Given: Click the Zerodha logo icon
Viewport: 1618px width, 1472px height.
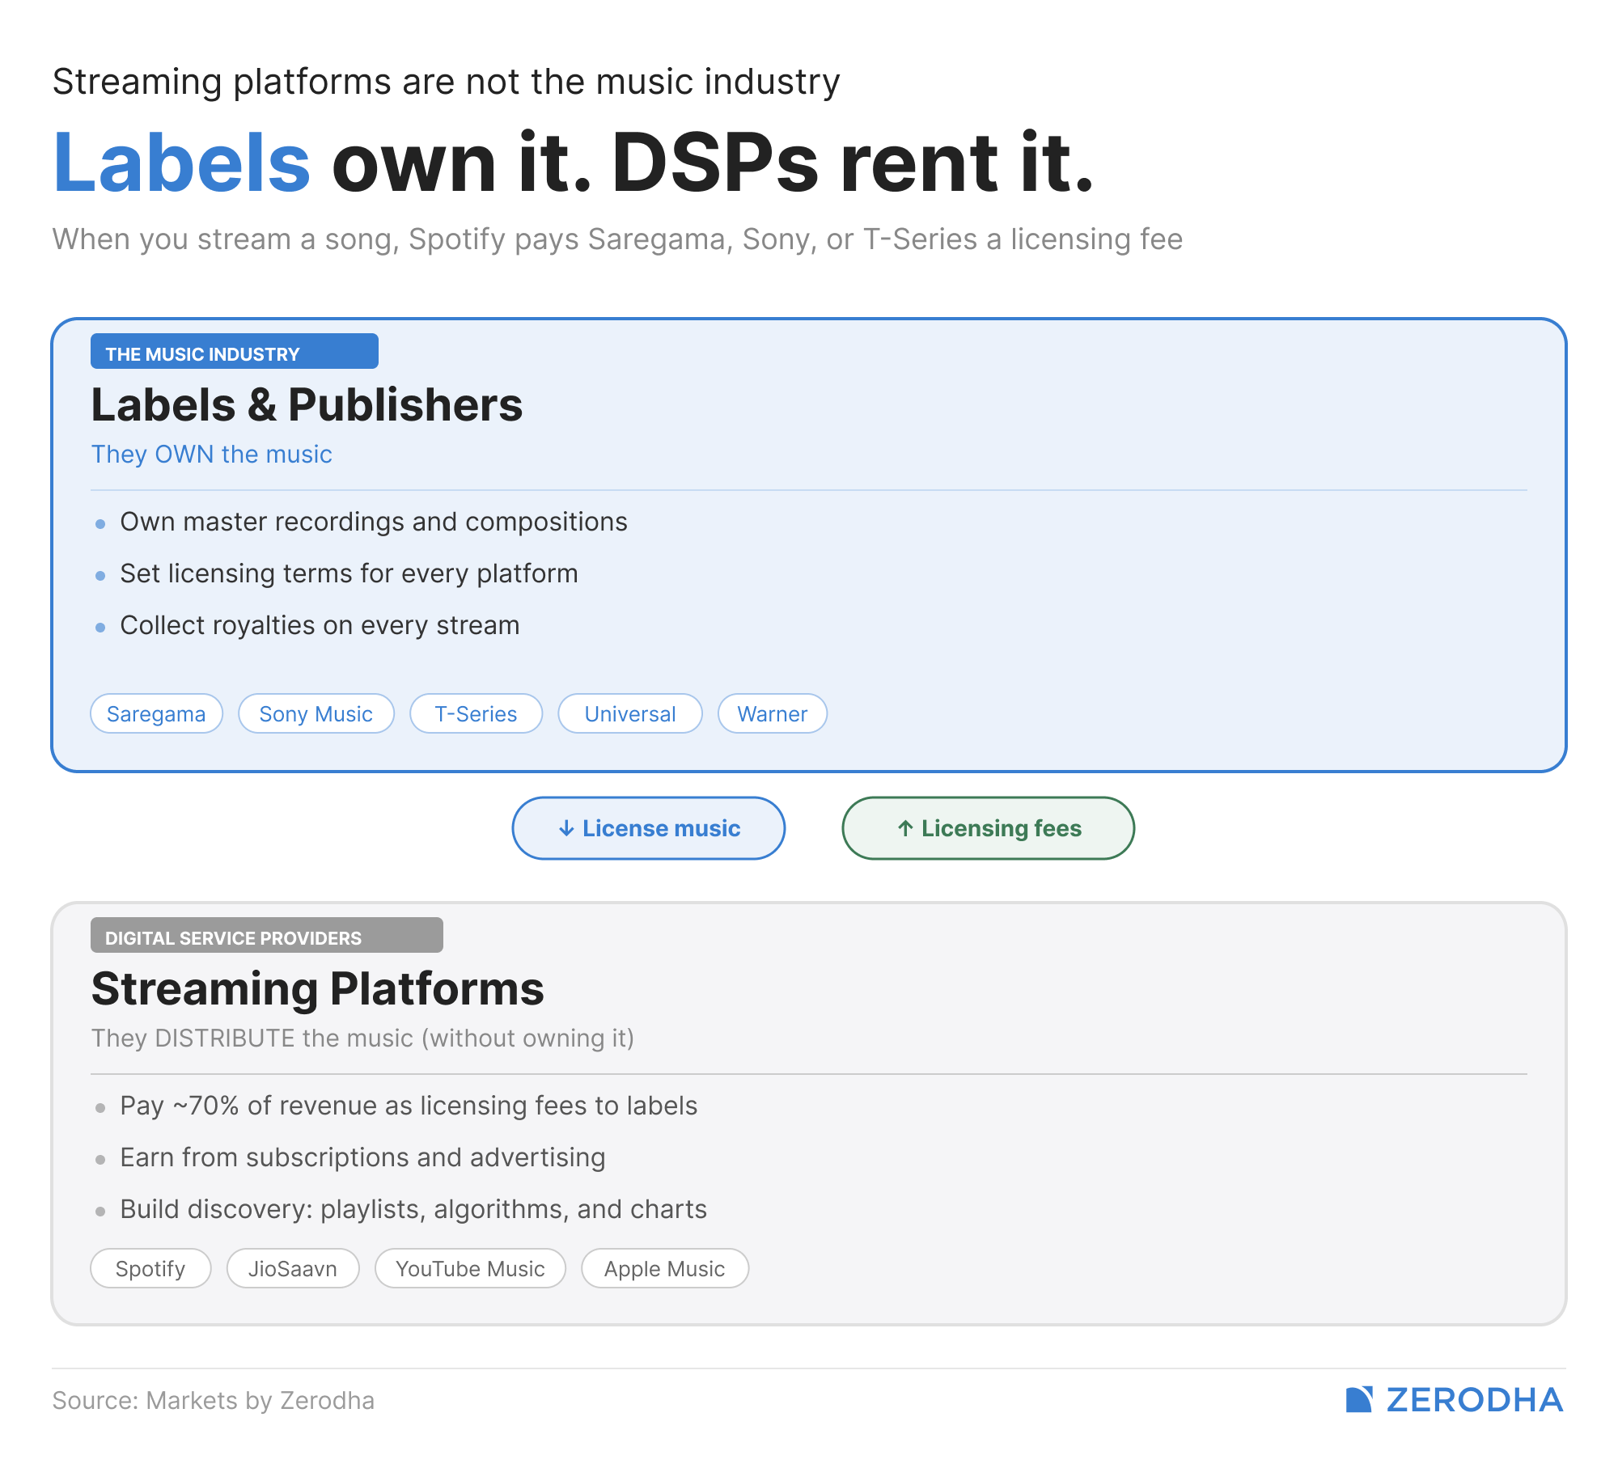Looking at the screenshot, I should tap(1359, 1400).
